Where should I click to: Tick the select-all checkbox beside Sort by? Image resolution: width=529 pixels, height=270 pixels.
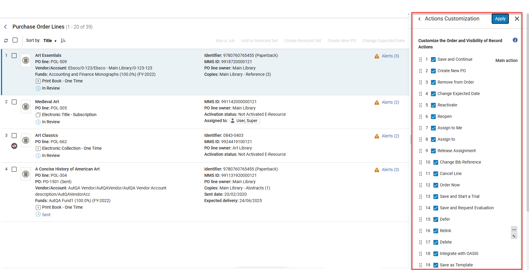point(15,40)
